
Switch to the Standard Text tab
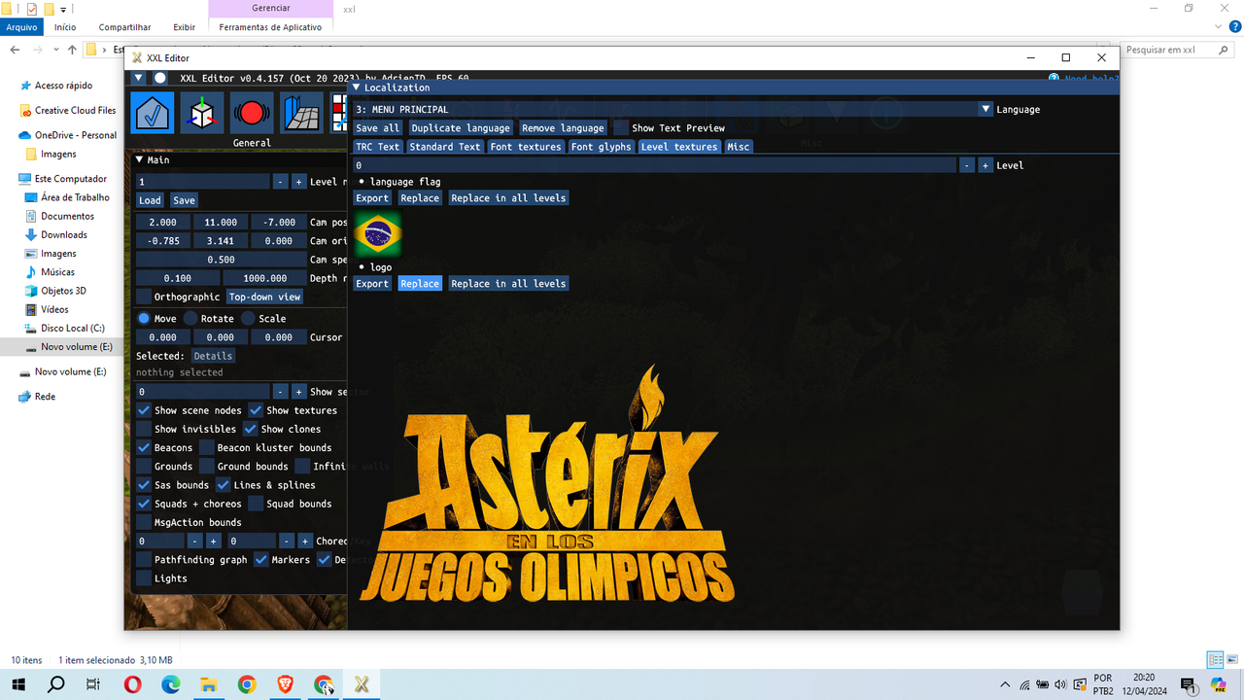click(444, 147)
